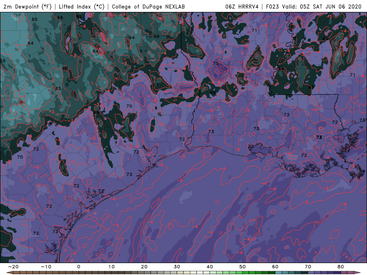Click the "College of DuPage NEXLAB" header text

[x=148, y=6]
